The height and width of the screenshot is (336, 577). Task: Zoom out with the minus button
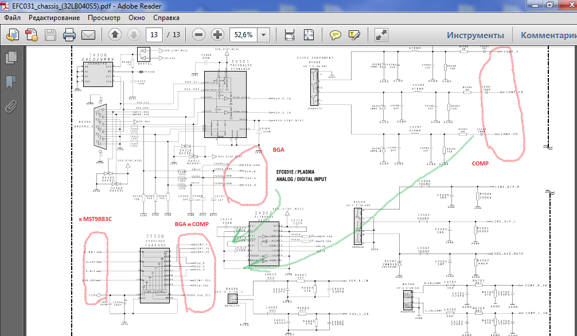coord(198,35)
